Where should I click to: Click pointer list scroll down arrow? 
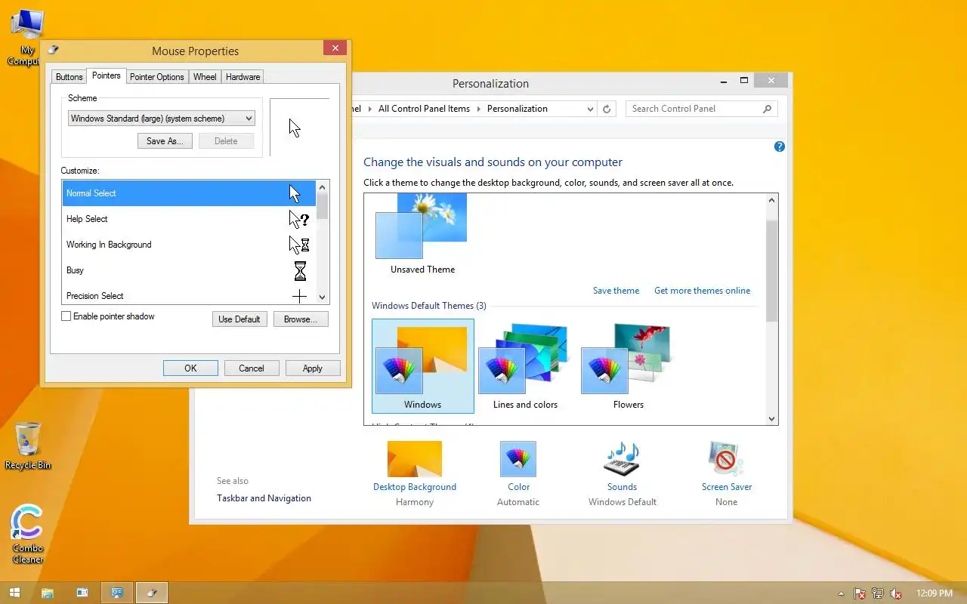[323, 297]
